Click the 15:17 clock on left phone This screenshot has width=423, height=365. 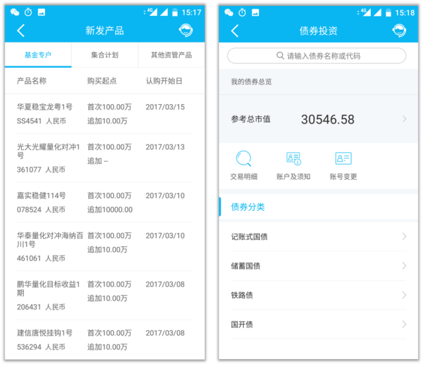coord(191,13)
